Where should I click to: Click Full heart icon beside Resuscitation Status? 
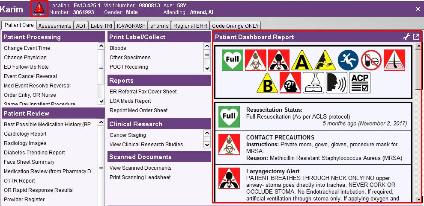(229, 116)
